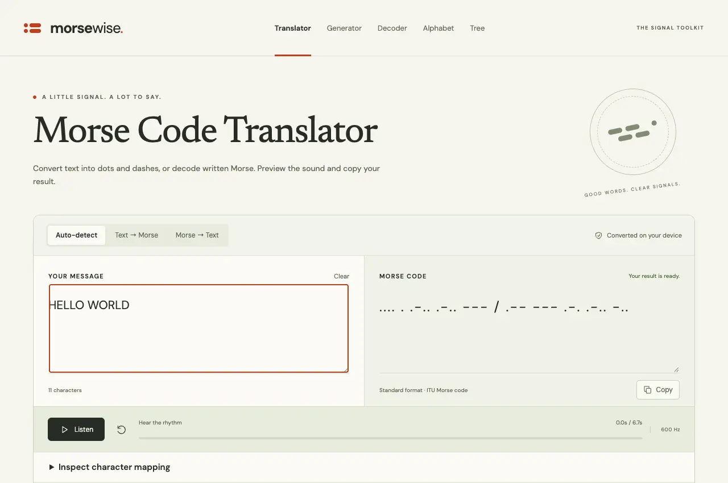The height and width of the screenshot is (483, 728).
Task: Switch to Morse → Text mode
Action: pyautogui.click(x=197, y=235)
